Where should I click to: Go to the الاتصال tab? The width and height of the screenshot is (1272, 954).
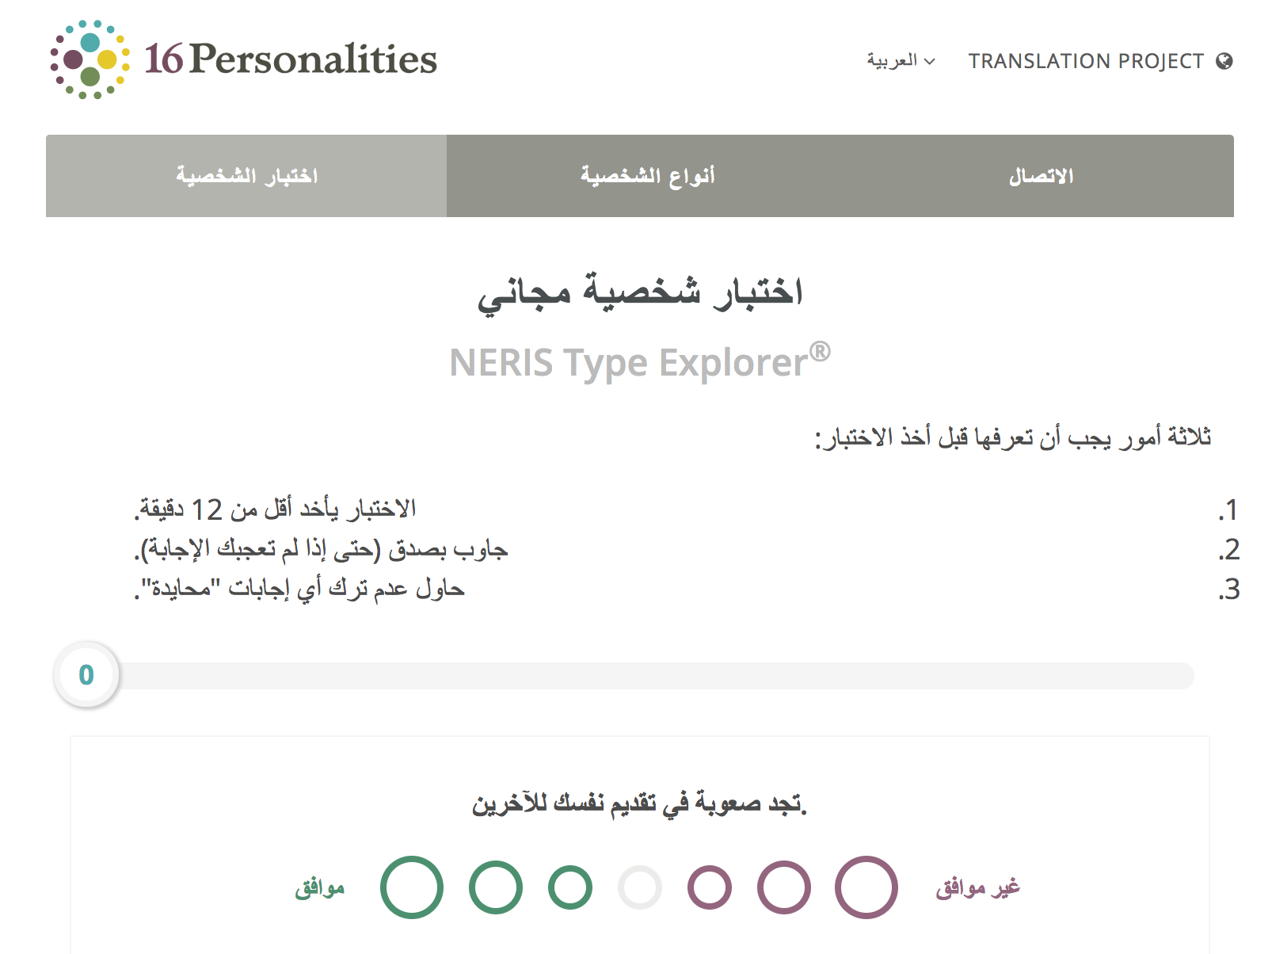[x=1041, y=176]
